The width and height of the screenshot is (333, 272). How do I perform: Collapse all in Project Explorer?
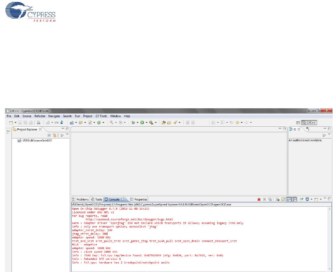pyautogui.click(x=49, y=135)
